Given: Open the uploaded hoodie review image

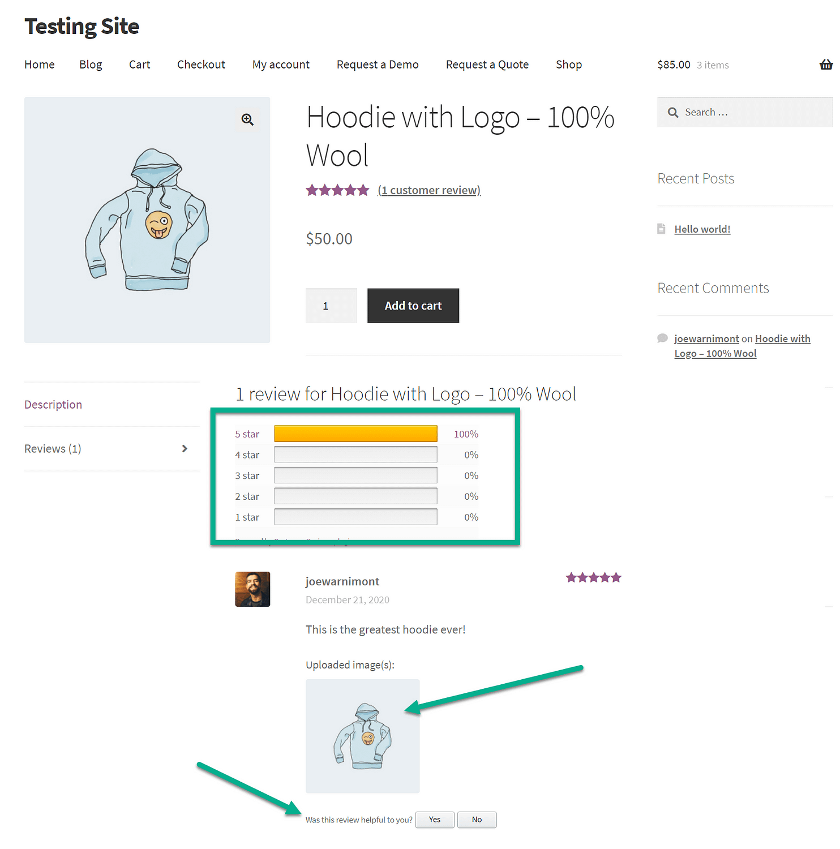Looking at the screenshot, I should 362,736.
